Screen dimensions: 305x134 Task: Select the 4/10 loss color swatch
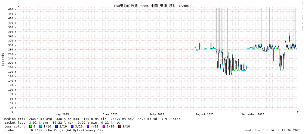(88, 126)
